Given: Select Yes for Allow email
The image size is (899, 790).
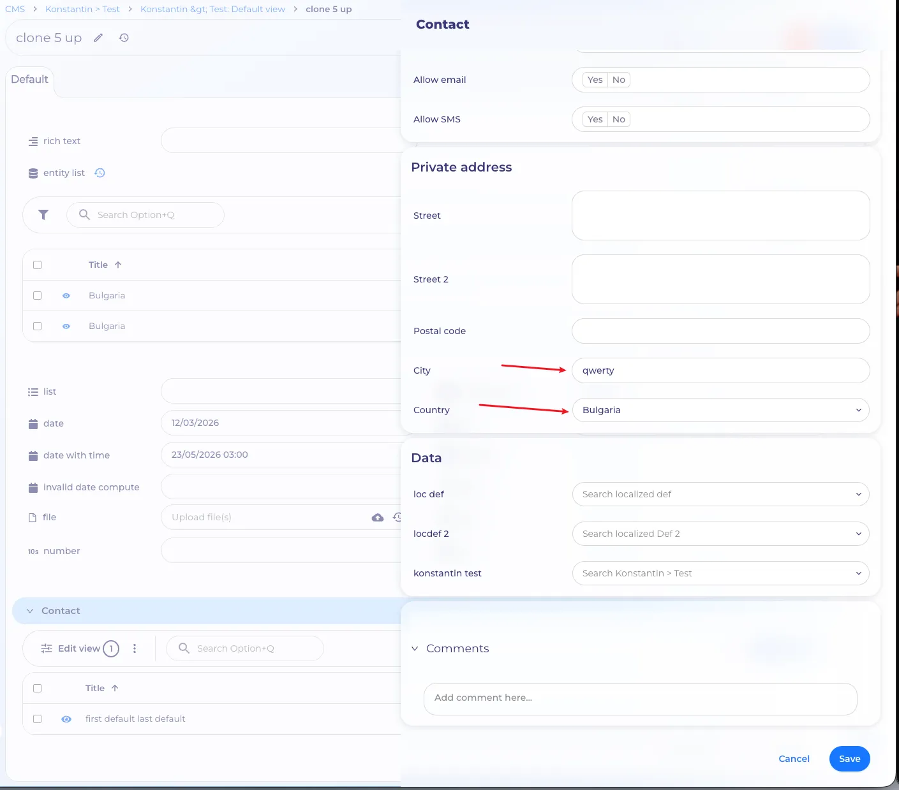Looking at the screenshot, I should [x=595, y=80].
